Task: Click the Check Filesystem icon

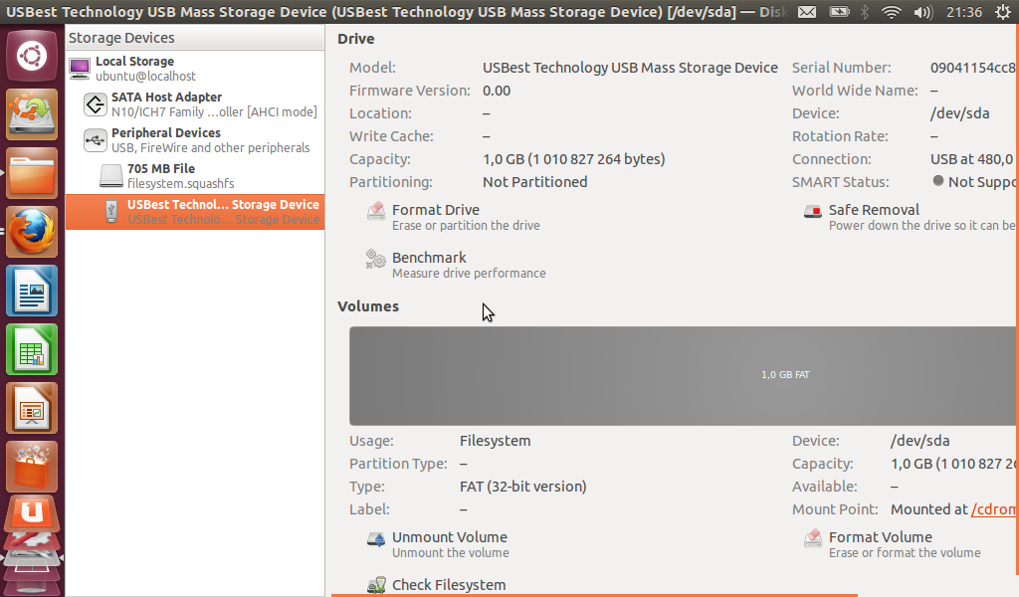Action: [376, 586]
